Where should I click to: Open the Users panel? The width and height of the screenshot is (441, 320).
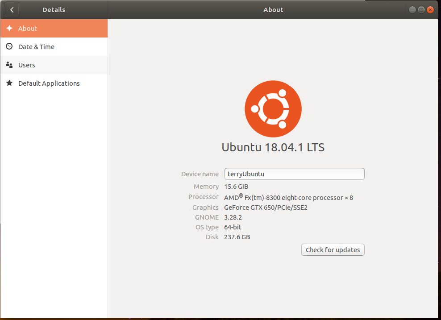[54, 65]
